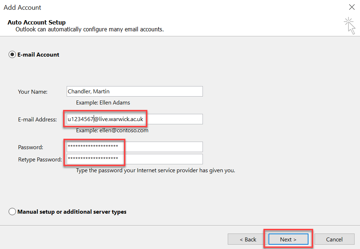The width and height of the screenshot is (360, 249).
Task: Click the Password entry field
Action: [x=134, y=147]
